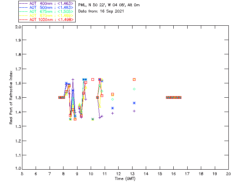Click the 'Real Part of Refractive Index' axis label

[x=11, y=97]
